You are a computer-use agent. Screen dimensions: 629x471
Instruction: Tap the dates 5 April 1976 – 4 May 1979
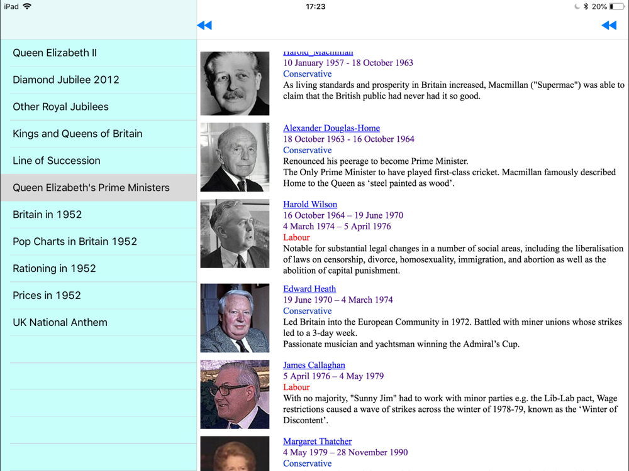tap(333, 376)
